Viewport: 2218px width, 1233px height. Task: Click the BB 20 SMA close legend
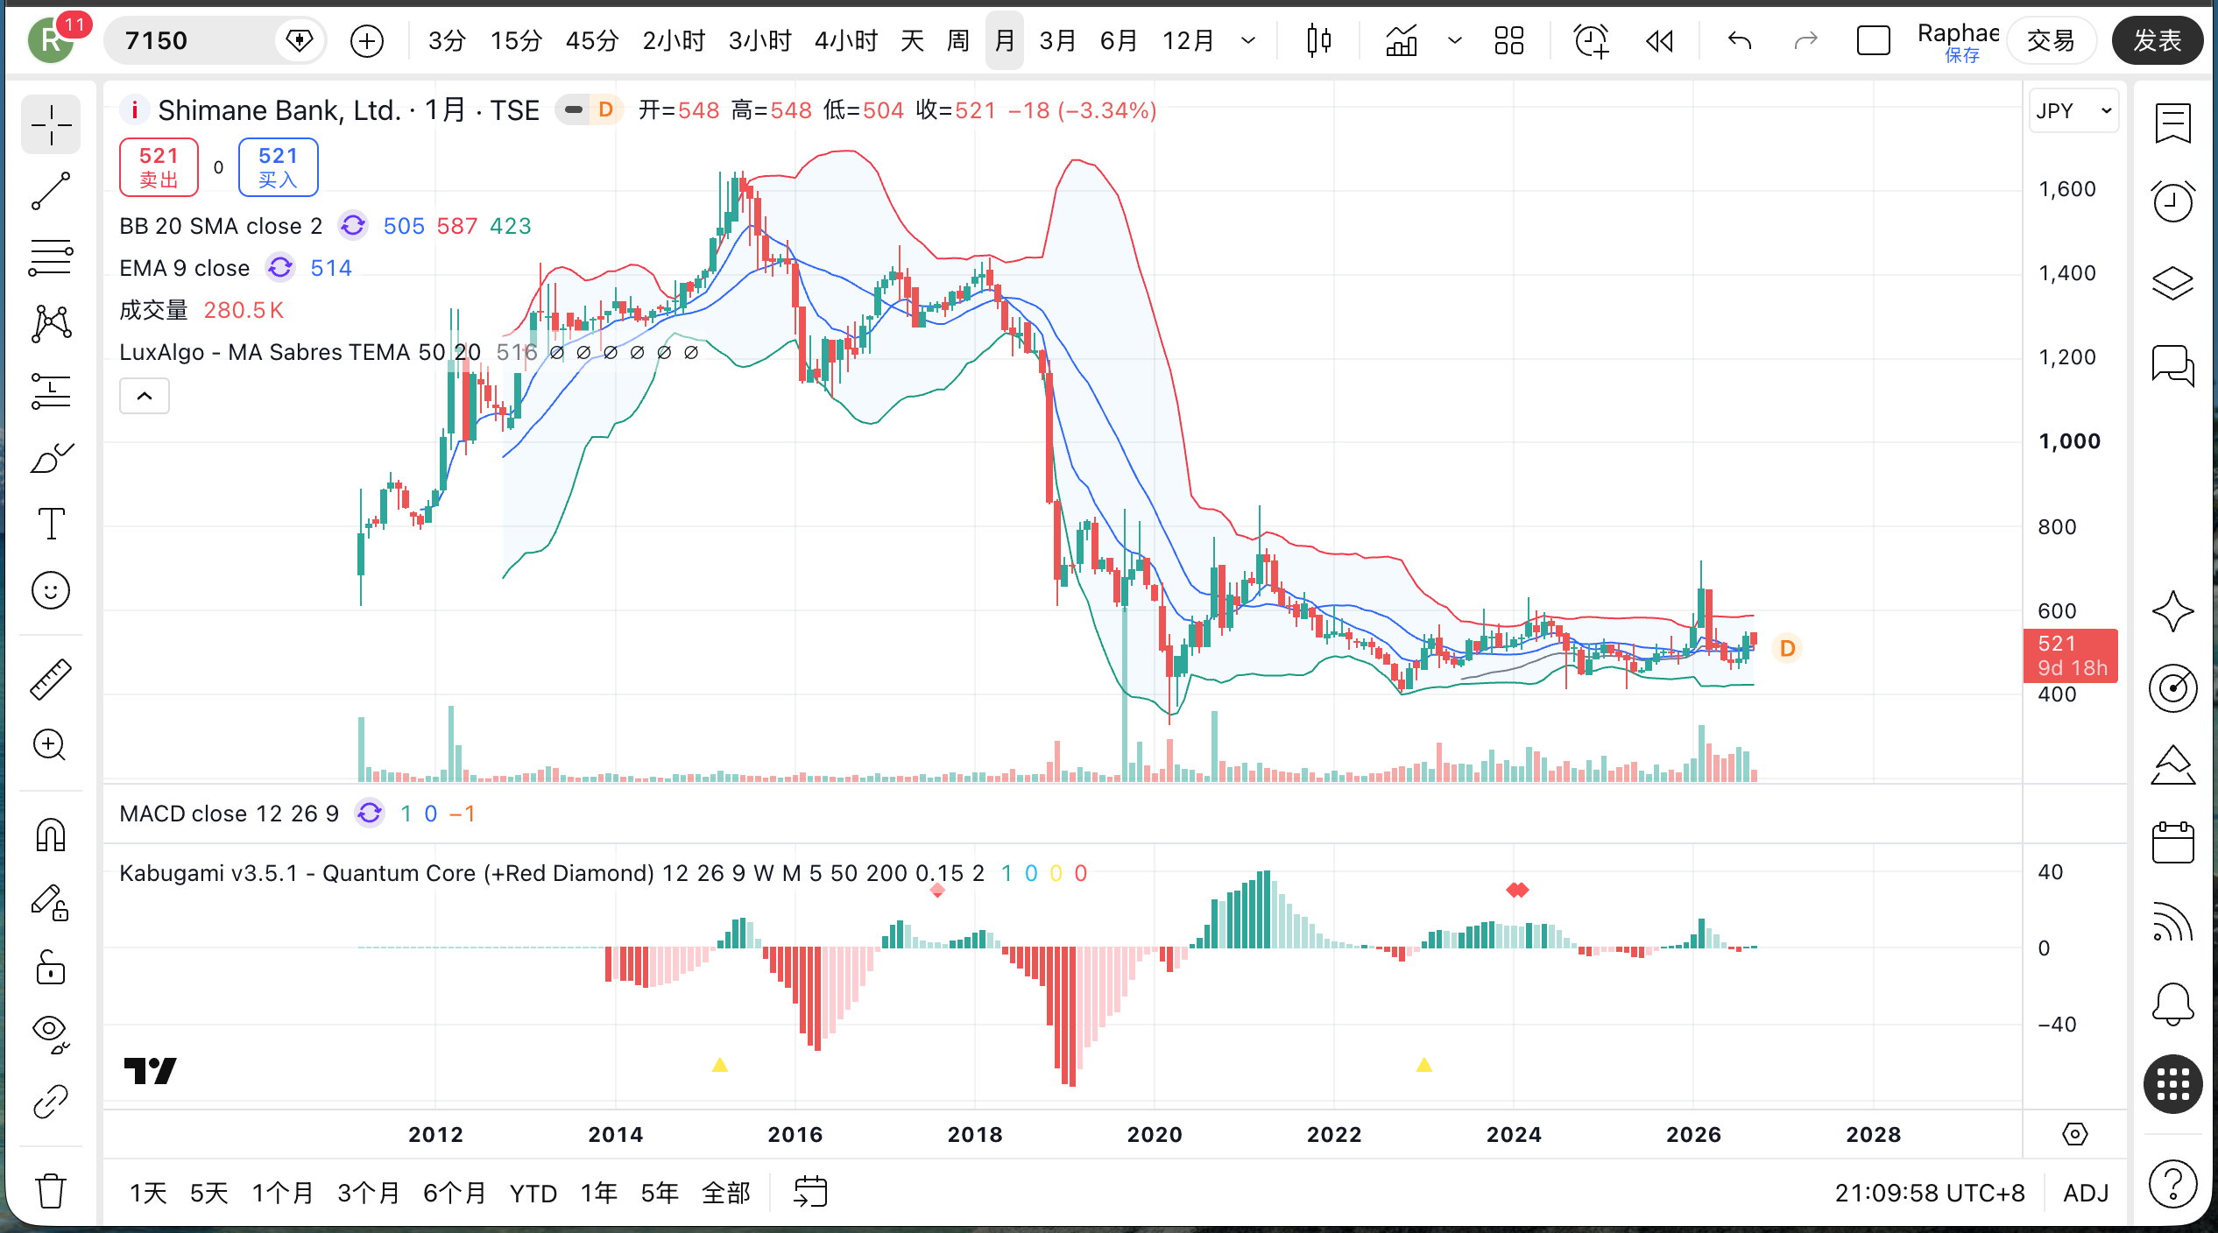[x=221, y=226]
